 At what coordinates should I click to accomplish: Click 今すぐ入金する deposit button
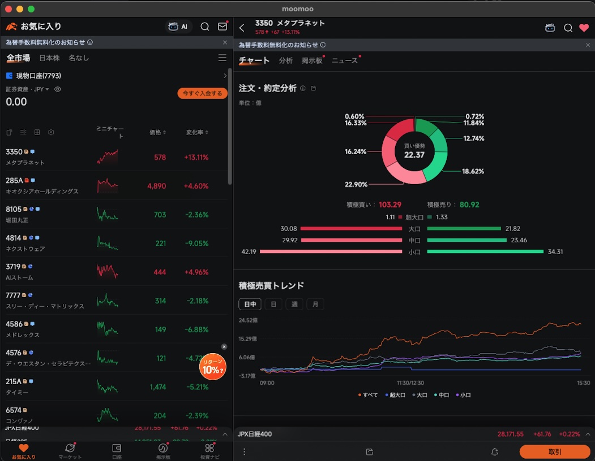pyautogui.click(x=202, y=93)
